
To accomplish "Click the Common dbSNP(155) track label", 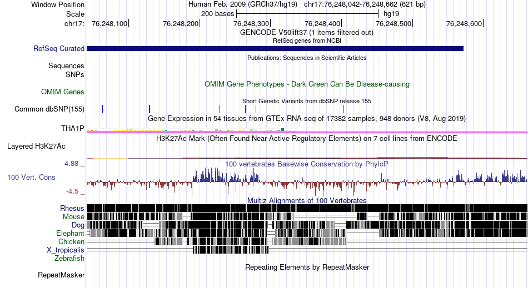I will pos(49,109).
